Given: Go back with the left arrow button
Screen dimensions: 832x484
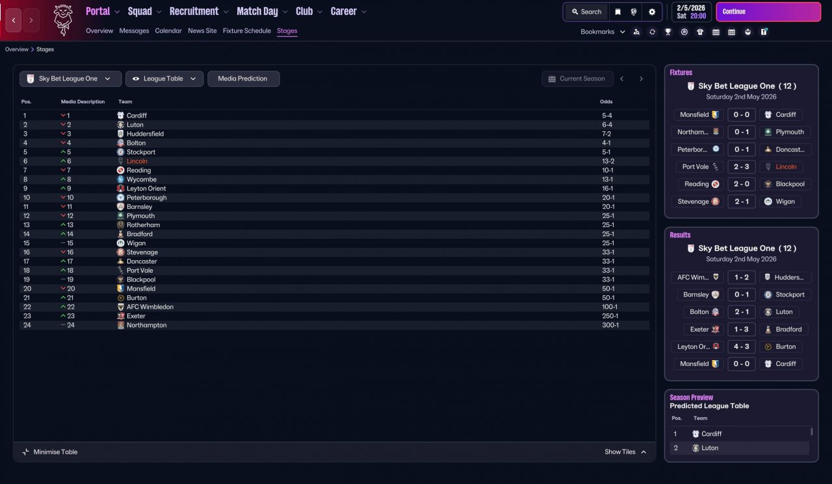Looking at the screenshot, I should point(14,21).
